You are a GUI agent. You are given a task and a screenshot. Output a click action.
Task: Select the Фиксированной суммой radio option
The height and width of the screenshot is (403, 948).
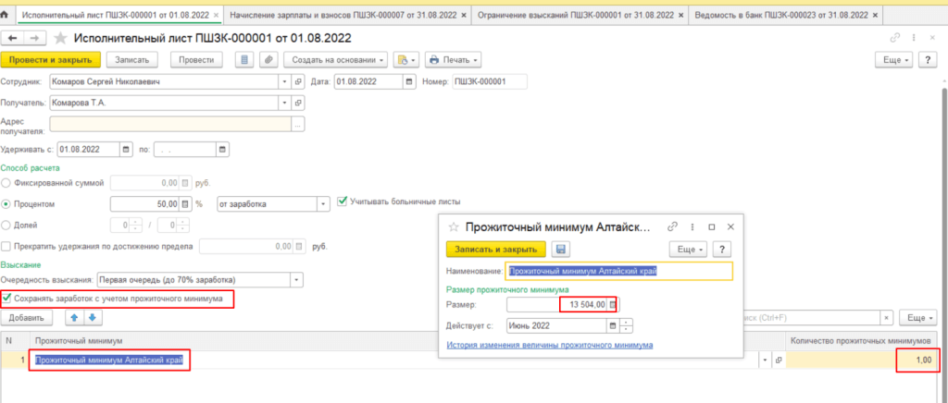(7, 183)
